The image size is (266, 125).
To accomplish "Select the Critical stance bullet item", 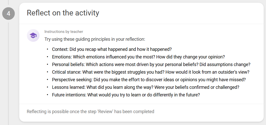I will click(151, 72).
